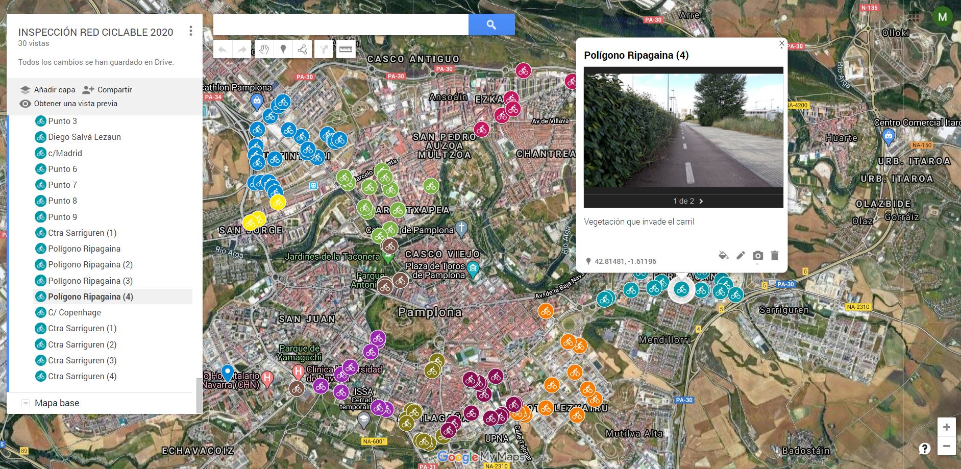Choose the add marker tool
Screen dimensions: 961x469
[283, 50]
